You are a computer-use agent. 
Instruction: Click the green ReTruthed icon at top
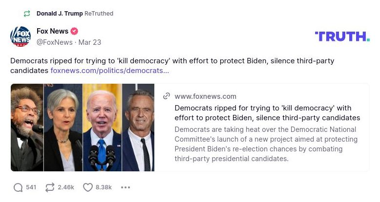tap(27, 14)
